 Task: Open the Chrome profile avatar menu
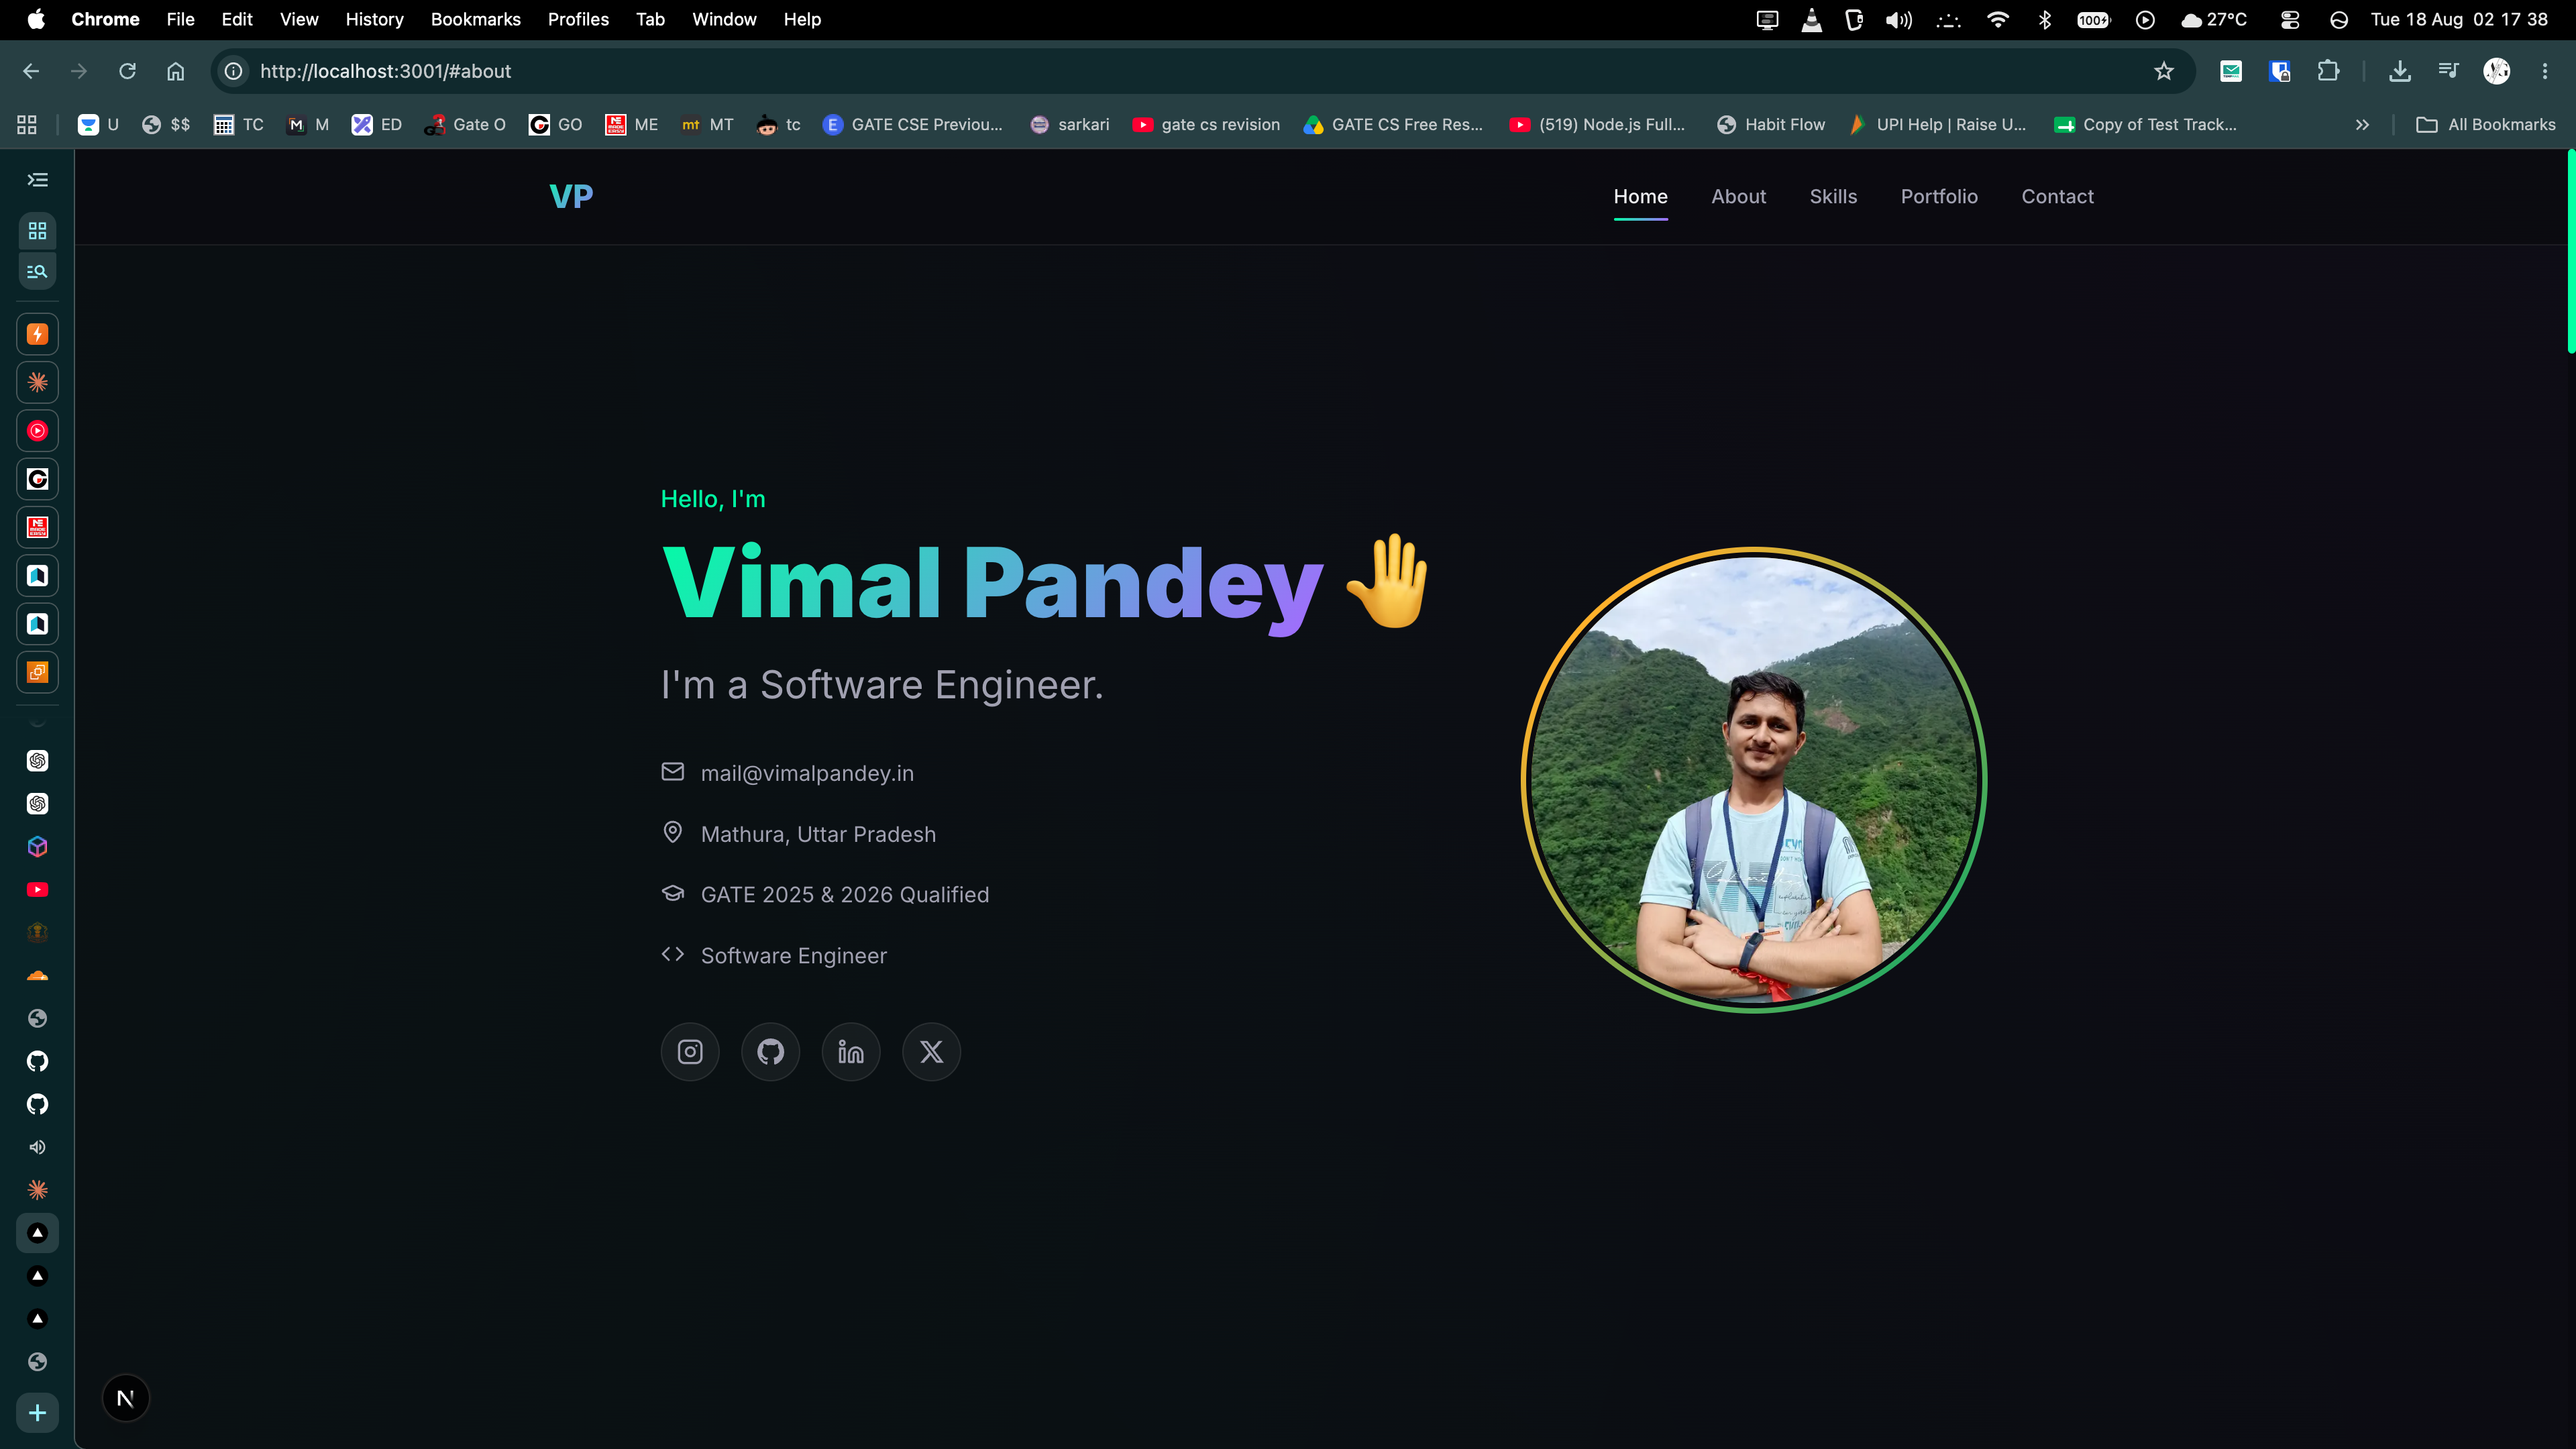[x=2497, y=71]
